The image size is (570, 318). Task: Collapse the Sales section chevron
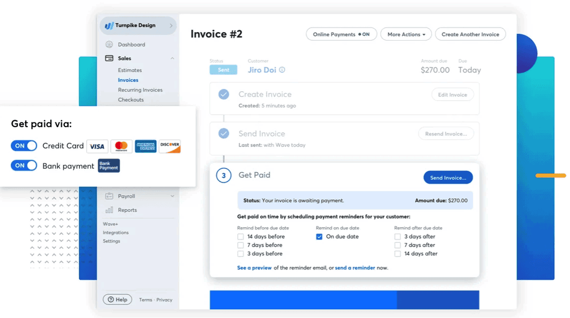[x=172, y=58]
